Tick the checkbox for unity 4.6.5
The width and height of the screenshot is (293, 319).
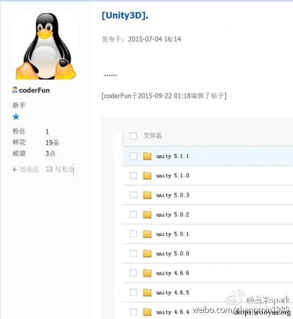(133, 292)
